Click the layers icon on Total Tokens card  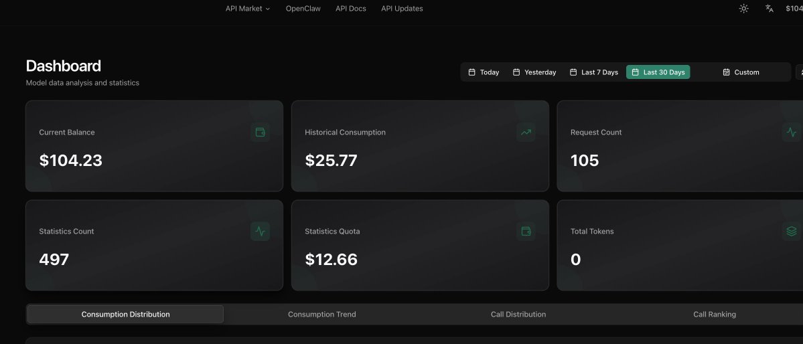792,232
